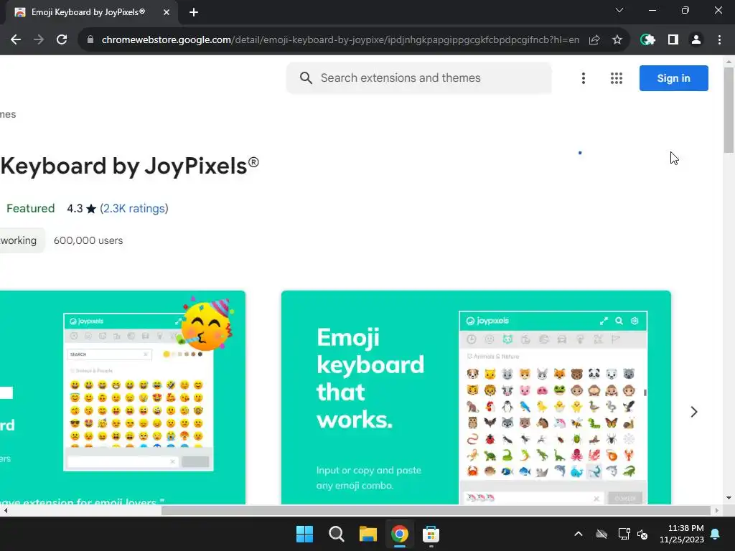Select the Emoji Keyboard by JoyPixels tab

coord(88,12)
